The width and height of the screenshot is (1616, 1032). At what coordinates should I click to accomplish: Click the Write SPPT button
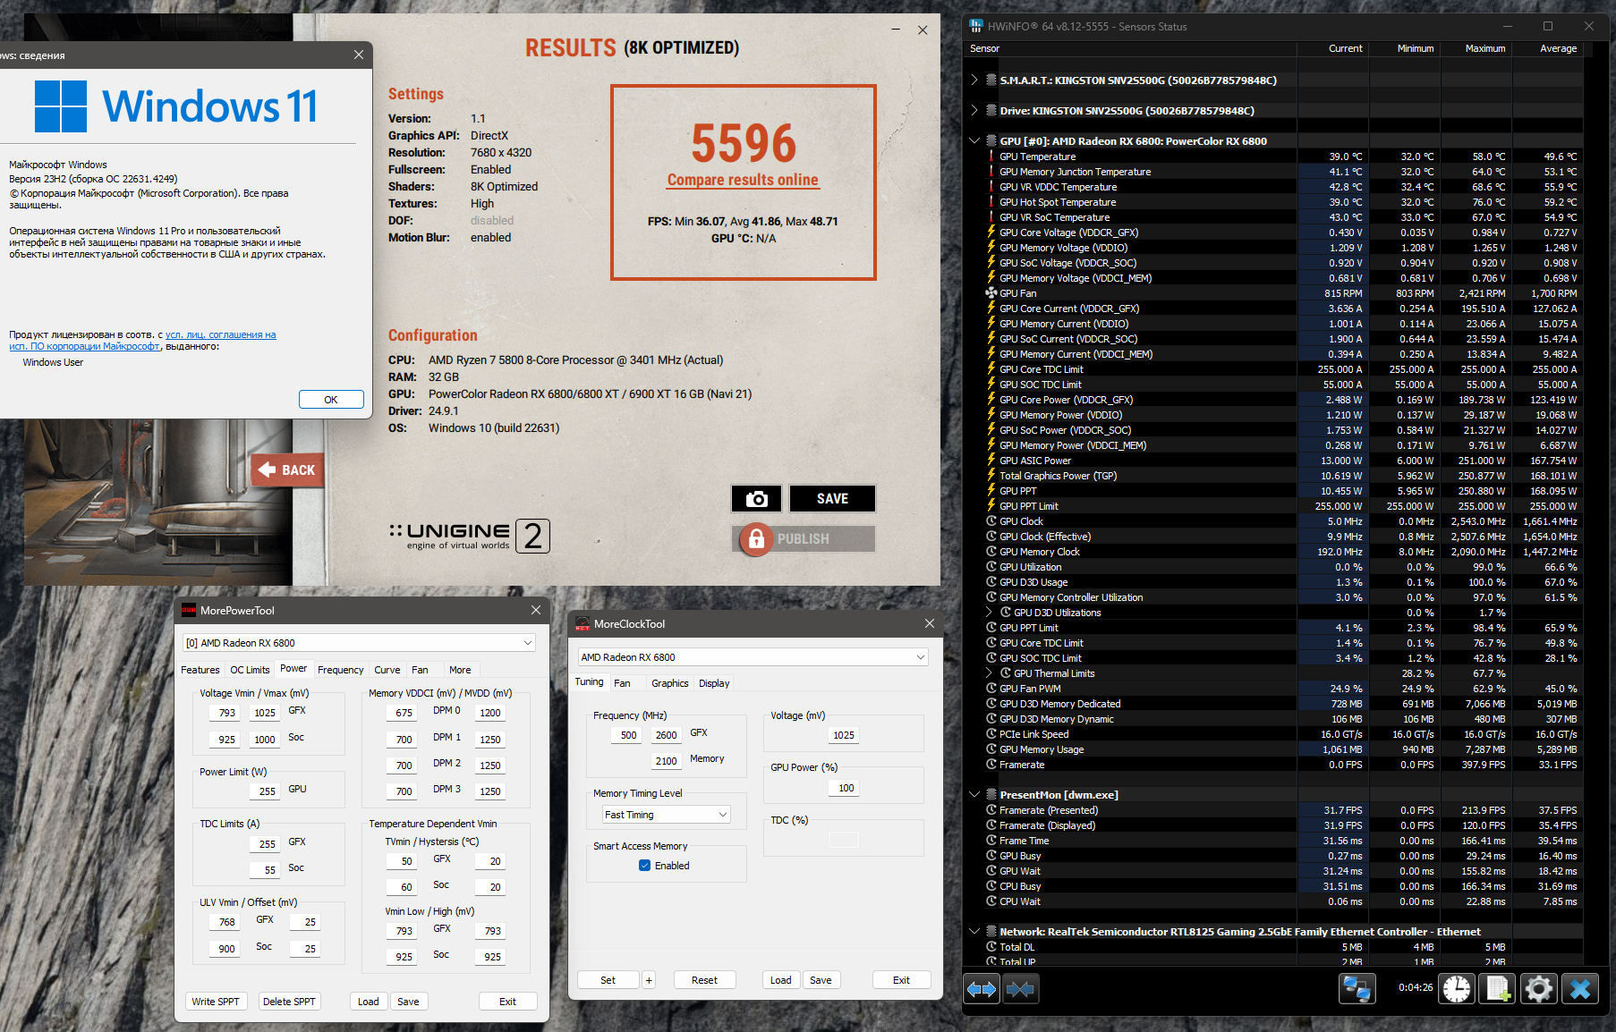tap(216, 1002)
